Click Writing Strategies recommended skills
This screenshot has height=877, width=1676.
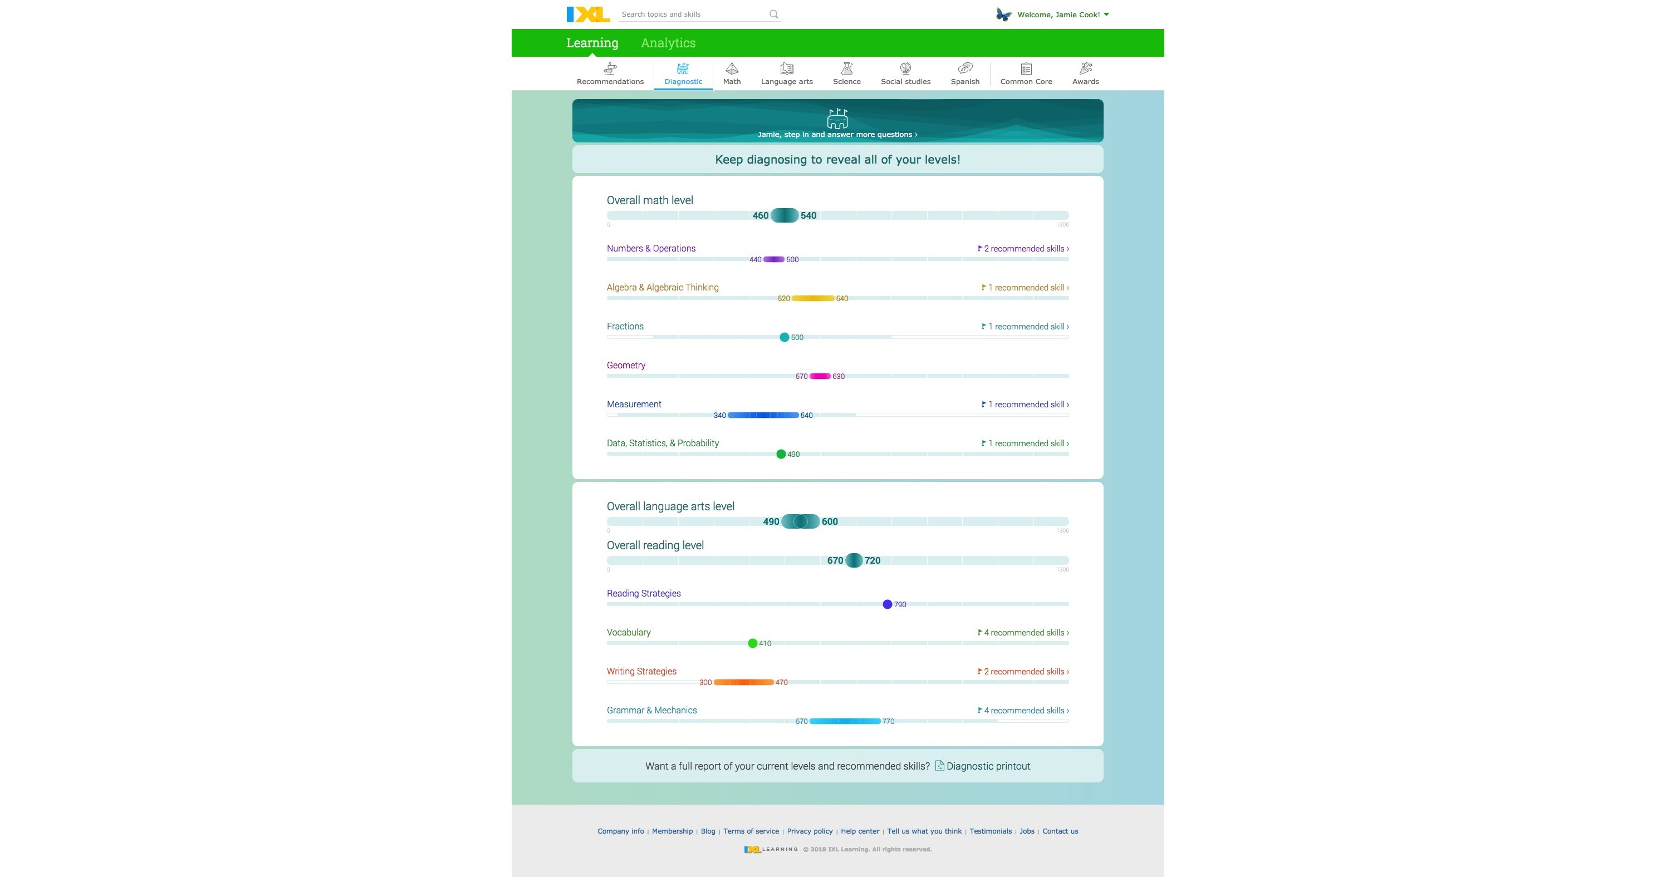(x=1020, y=671)
